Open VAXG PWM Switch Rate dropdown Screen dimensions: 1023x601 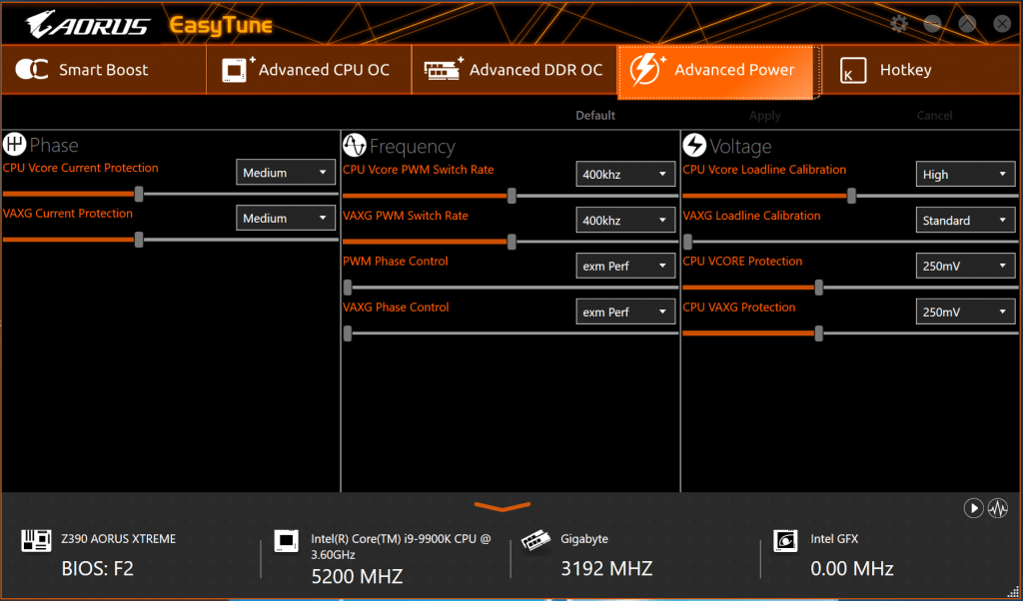(x=625, y=221)
